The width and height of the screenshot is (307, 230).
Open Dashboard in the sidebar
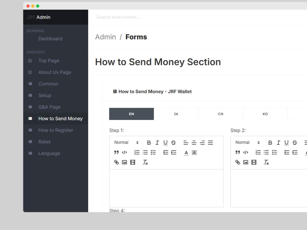(x=56, y=39)
